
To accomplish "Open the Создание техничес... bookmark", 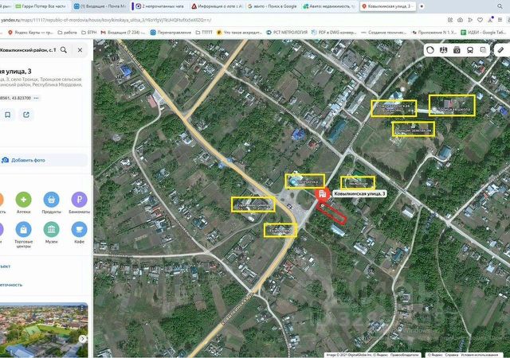I will tap(384, 33).
